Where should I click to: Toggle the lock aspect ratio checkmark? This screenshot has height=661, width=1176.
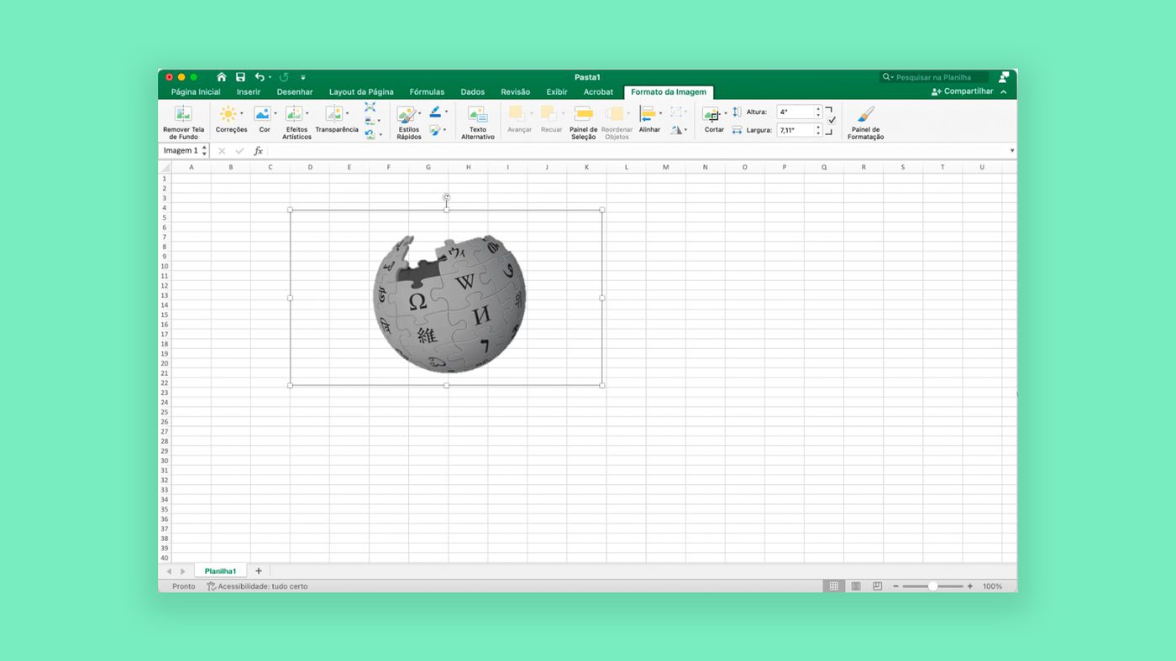point(832,120)
